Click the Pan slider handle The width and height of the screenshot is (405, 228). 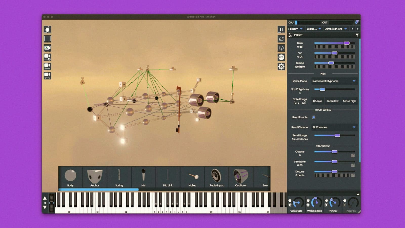point(334,53)
